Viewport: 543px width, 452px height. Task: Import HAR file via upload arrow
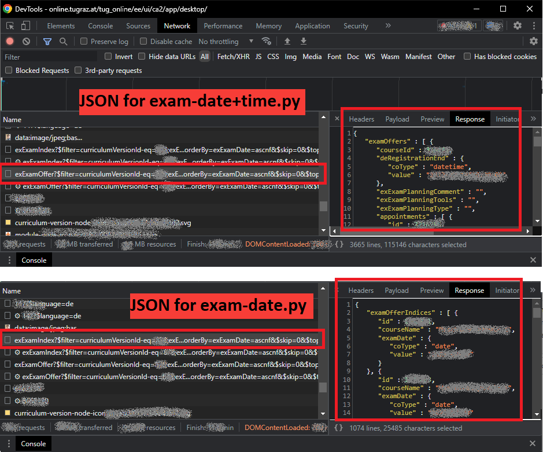pyautogui.click(x=287, y=41)
